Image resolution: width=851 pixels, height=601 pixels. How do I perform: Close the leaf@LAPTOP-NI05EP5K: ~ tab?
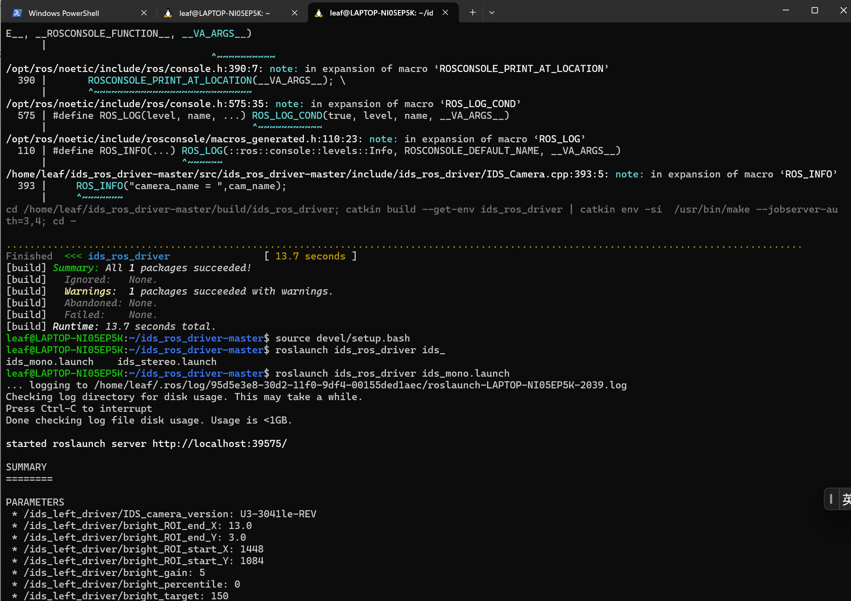point(295,13)
